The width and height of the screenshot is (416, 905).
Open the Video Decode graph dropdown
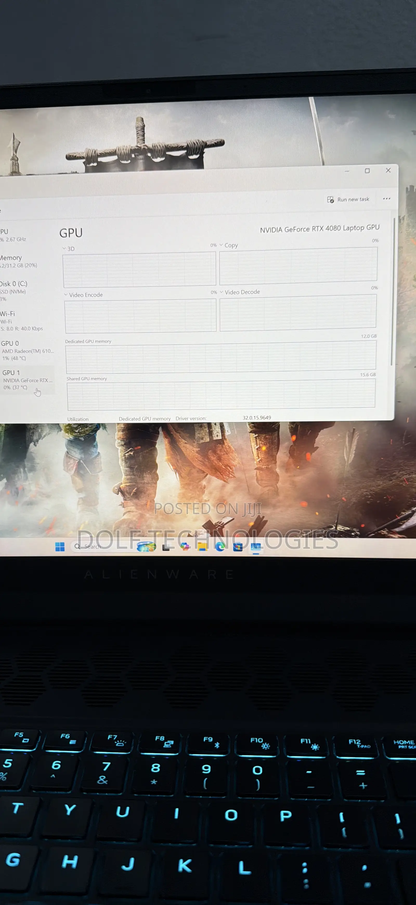221,292
